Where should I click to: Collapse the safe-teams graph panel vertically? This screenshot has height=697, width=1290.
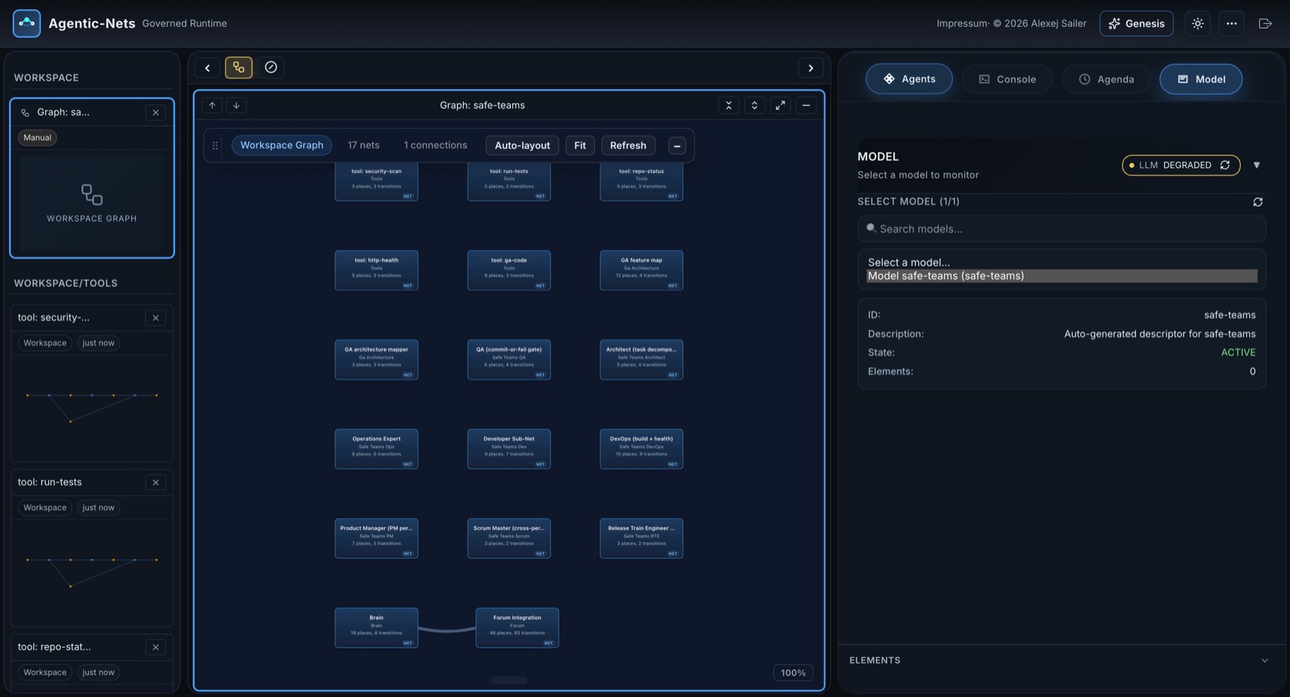pyautogui.click(x=729, y=105)
